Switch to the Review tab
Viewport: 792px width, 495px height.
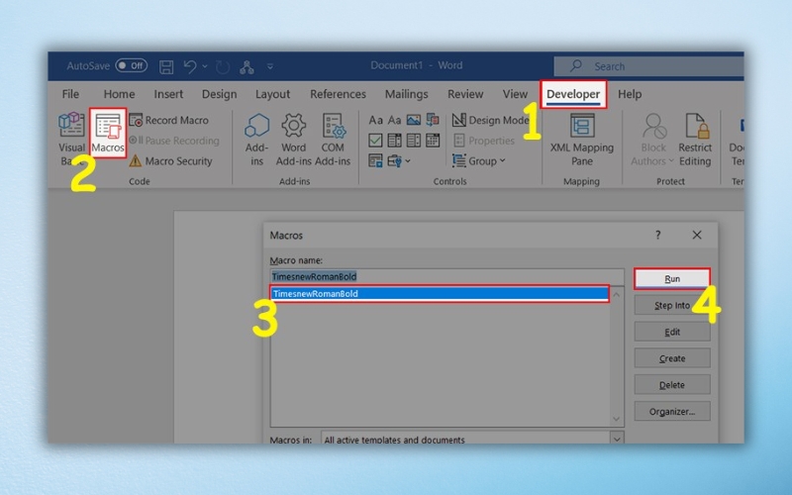pyautogui.click(x=465, y=94)
